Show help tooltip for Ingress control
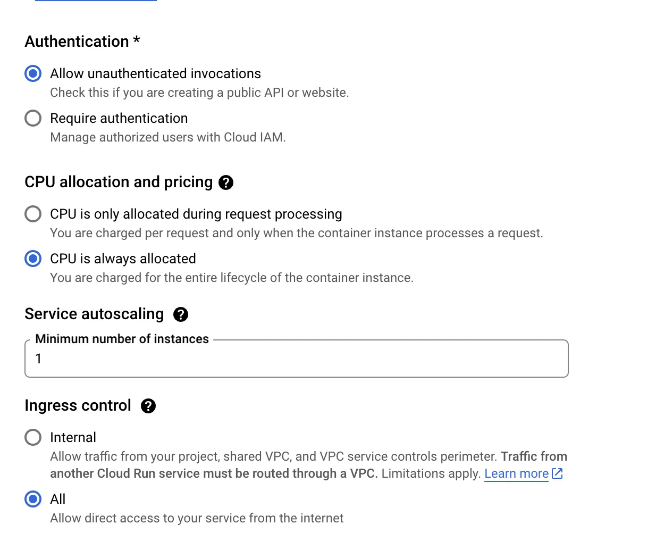 (x=148, y=406)
